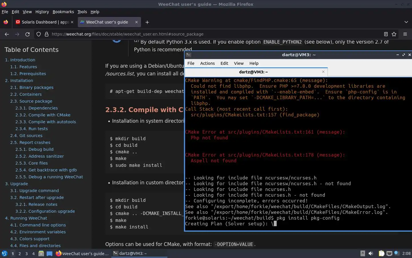
Task: Jump to 2.3.3. Compile with autotools
Action: click(x=46, y=122)
